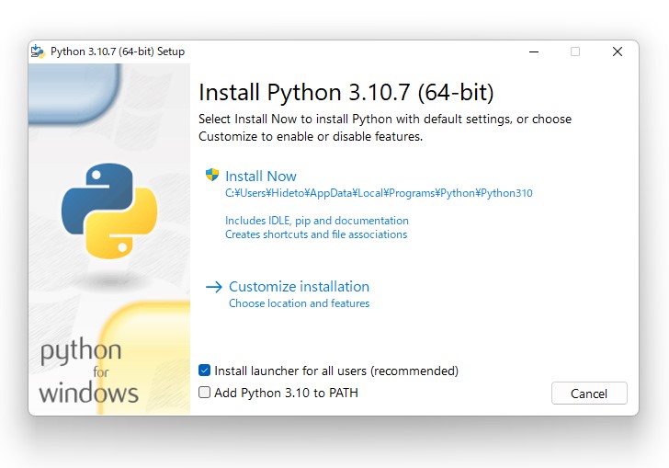Click the install path C:¥Users¥Hideto¥AppData text
The image size is (669, 468).
click(379, 193)
